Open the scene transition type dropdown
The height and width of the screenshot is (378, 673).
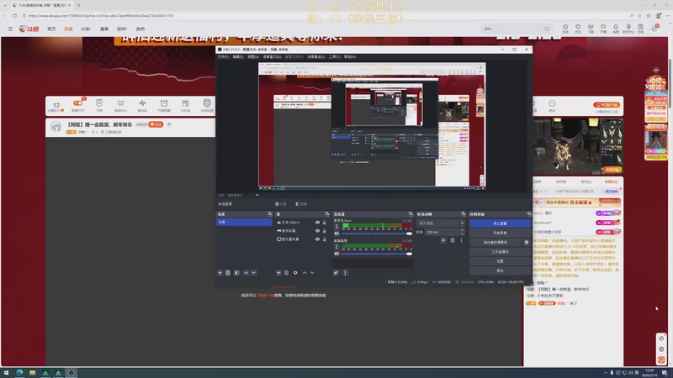pos(441,223)
